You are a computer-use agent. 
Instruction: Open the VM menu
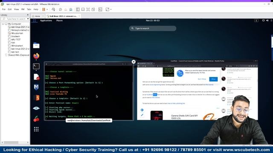(x=23, y=9)
